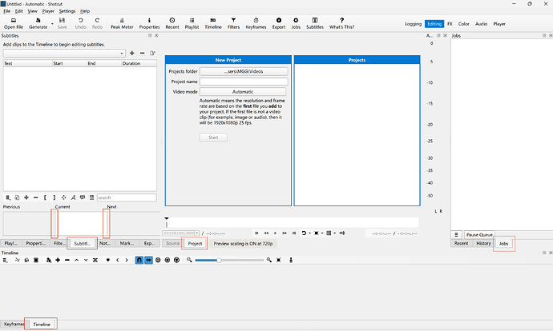
Task: Open the Keyframes toolbar icon
Action: 256,23
